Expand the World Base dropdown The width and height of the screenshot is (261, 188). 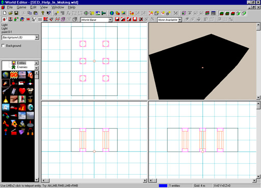point(110,20)
